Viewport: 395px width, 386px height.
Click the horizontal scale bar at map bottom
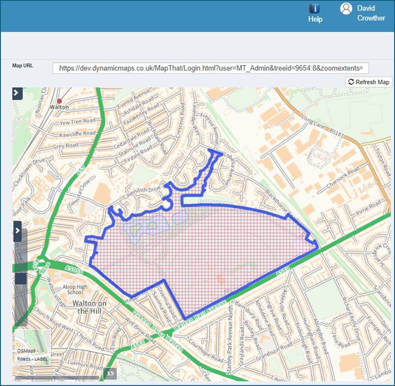[57, 378]
